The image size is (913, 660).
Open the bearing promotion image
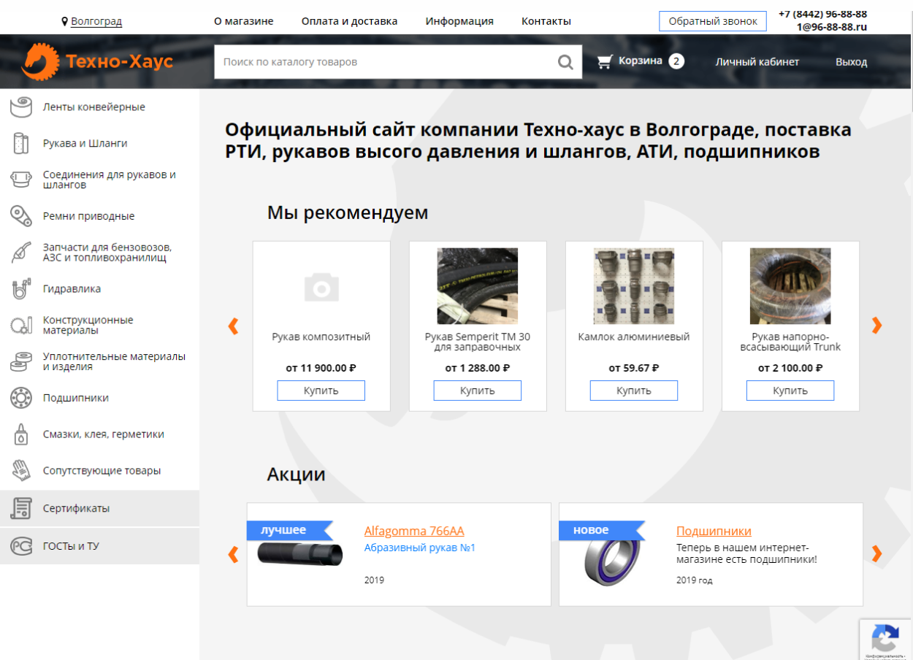[x=611, y=561]
